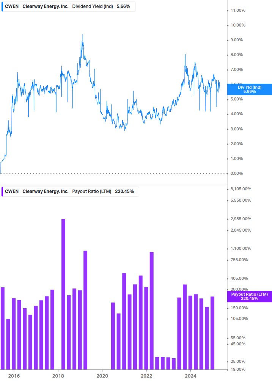272x381 pixels.
Task: Click the 755.00% payout axis label
Action: [239, 260]
